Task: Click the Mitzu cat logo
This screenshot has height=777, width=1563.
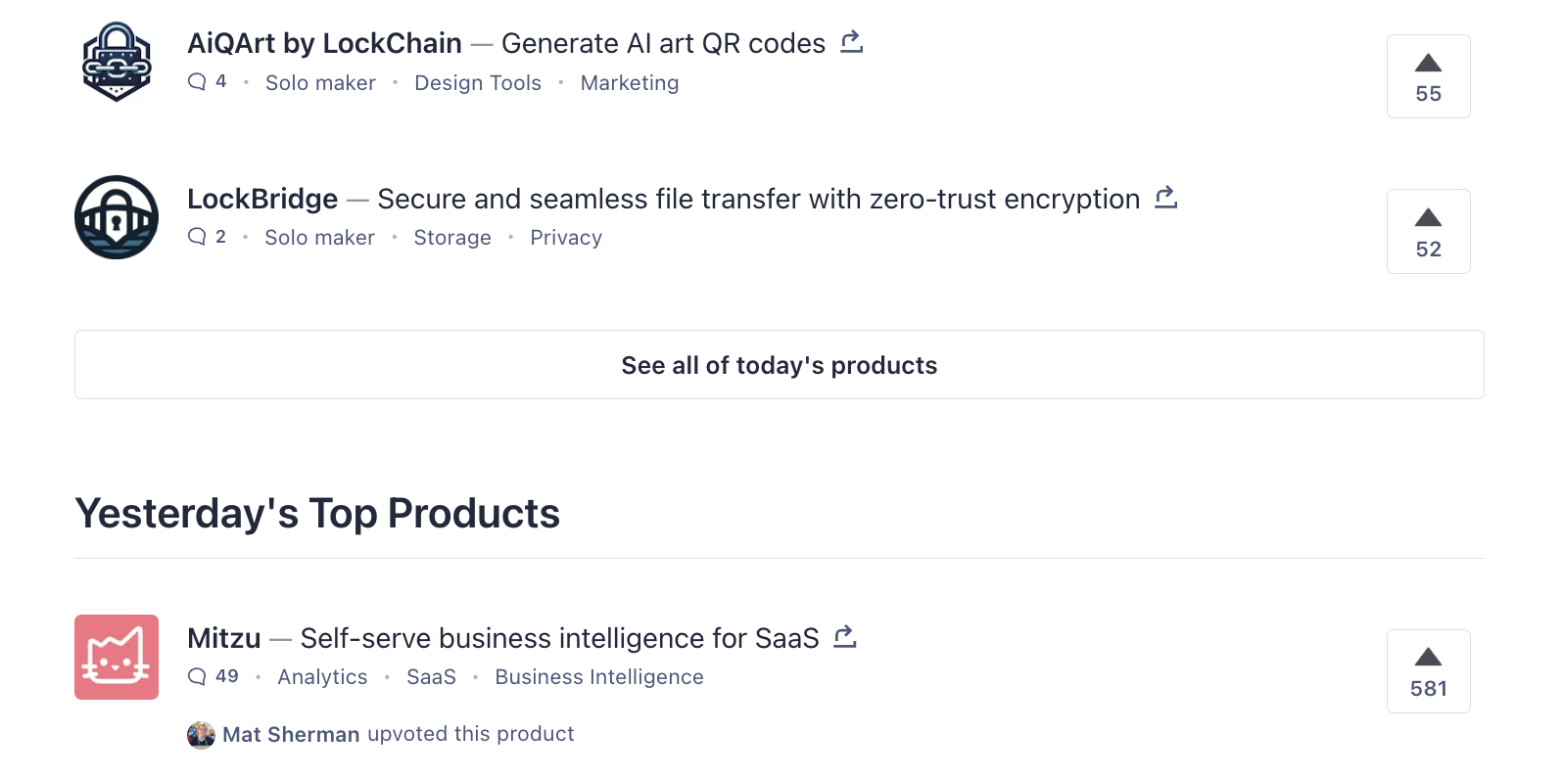Action: [117, 657]
